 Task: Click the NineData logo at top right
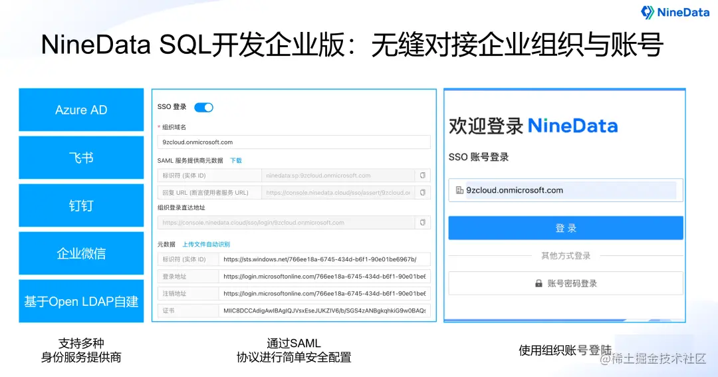(675, 13)
